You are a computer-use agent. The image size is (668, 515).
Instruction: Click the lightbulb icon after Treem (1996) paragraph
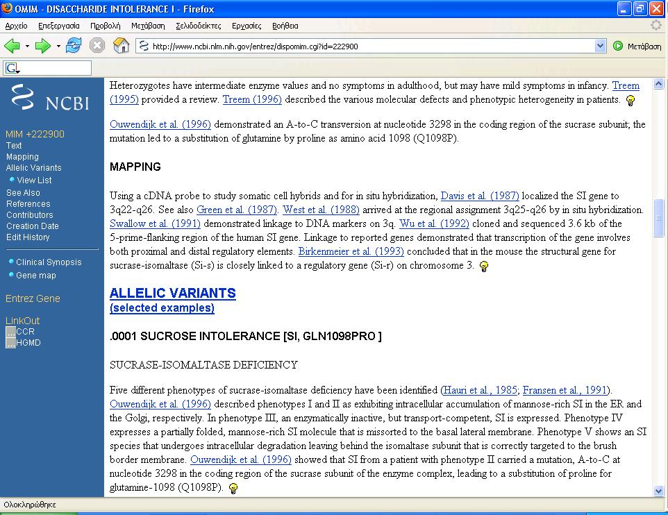[631, 101]
